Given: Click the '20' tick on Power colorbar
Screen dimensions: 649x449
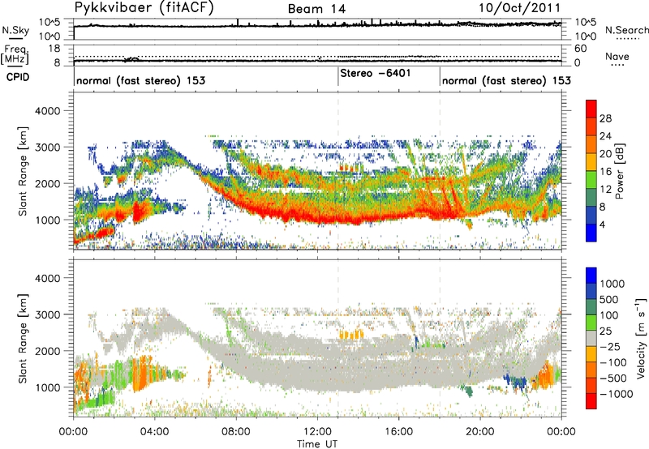Looking at the screenshot, I should coord(605,154).
